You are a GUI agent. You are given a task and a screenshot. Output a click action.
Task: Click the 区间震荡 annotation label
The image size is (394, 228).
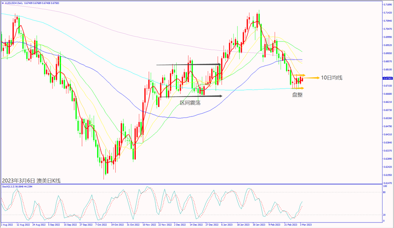click(x=190, y=103)
